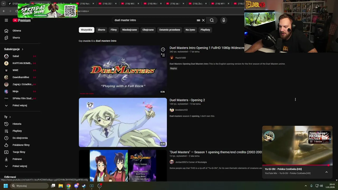Open Season 1 opening theme video title
This screenshot has width=338, height=190.
(216, 152)
